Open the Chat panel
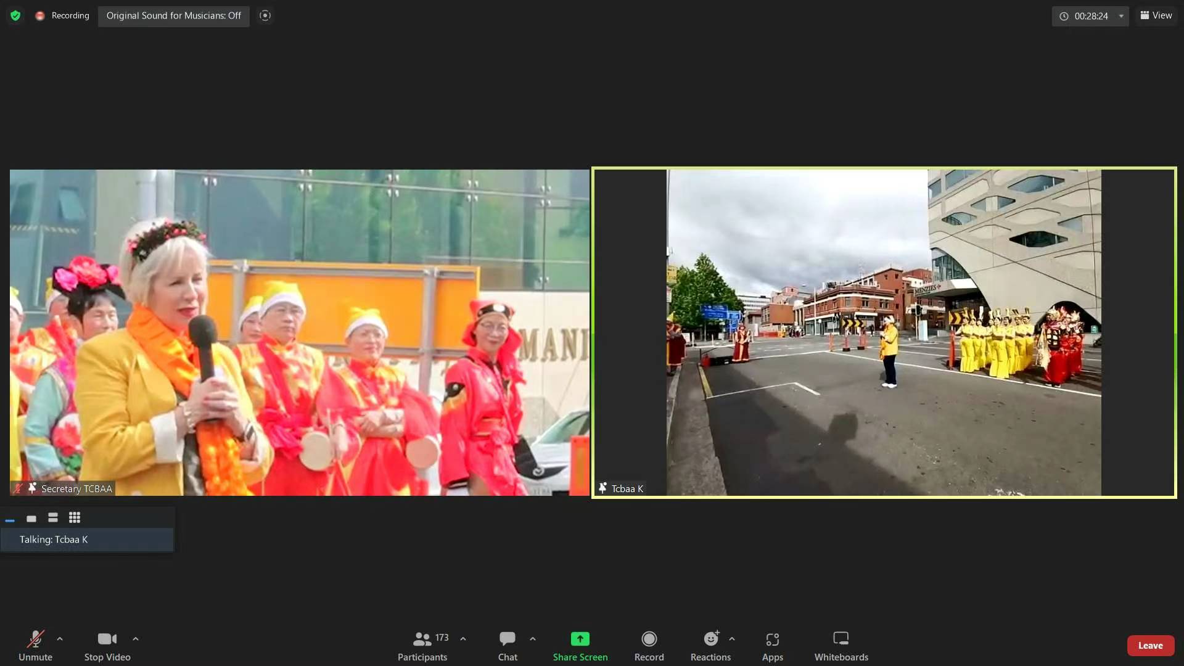 (508, 645)
